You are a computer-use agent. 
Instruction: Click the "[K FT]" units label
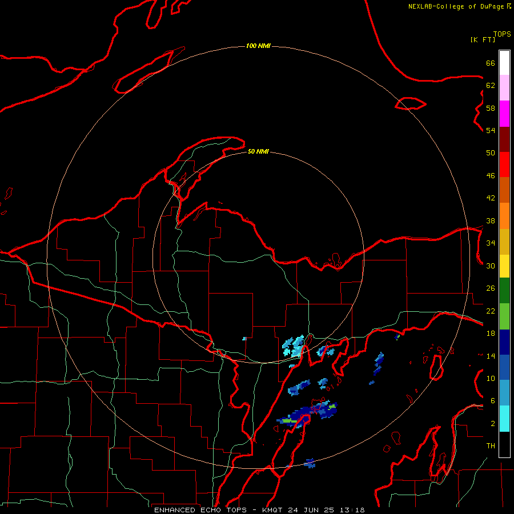pyautogui.click(x=483, y=39)
